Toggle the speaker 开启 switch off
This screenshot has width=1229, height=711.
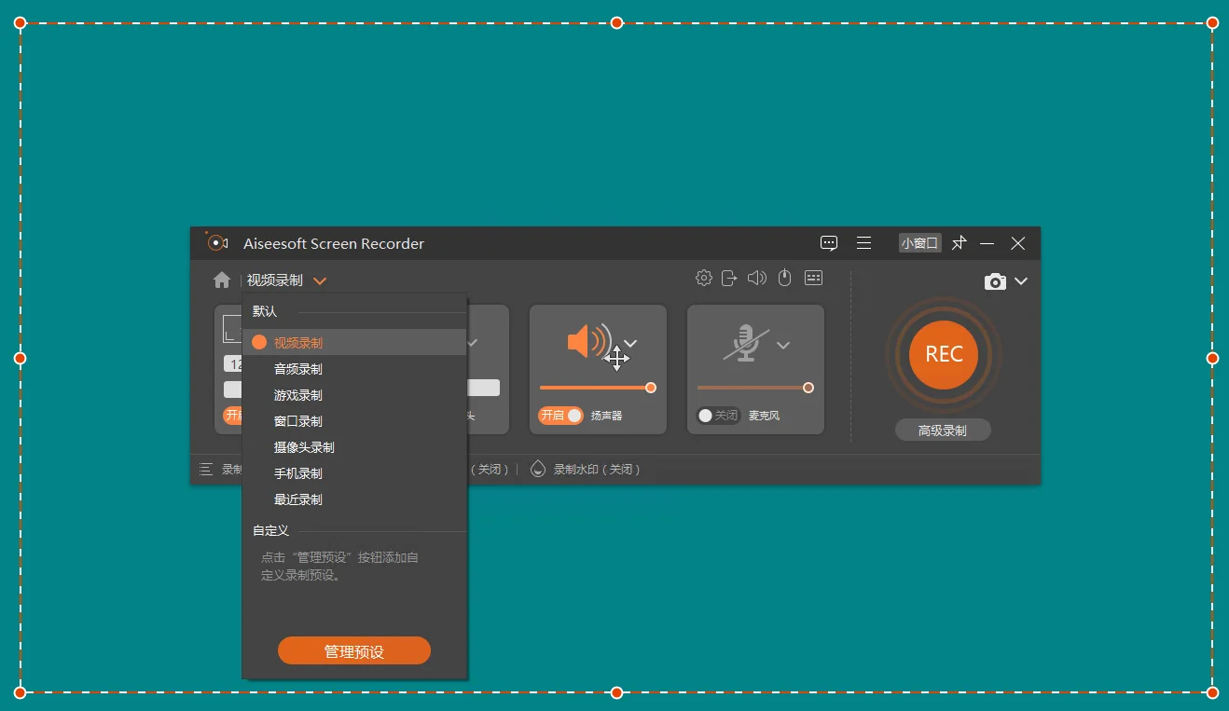click(x=559, y=416)
